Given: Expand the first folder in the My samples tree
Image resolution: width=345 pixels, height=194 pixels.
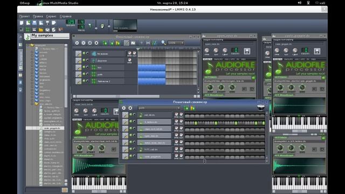Looking at the screenshot, I should 32,52.
